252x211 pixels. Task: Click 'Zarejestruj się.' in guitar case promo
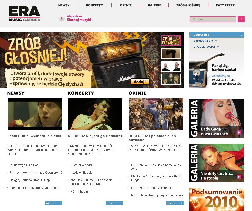[x=222, y=76]
